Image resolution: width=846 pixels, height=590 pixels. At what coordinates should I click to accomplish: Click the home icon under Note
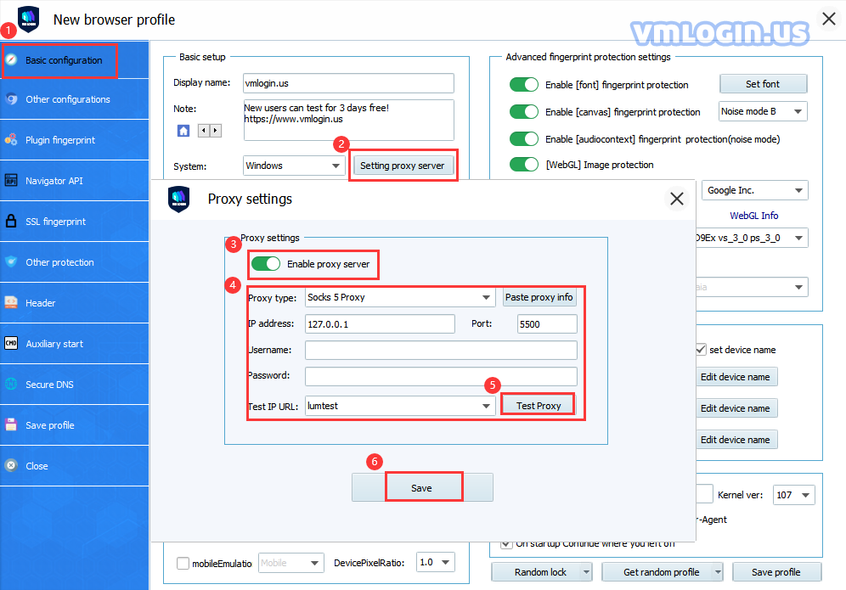pyautogui.click(x=183, y=131)
